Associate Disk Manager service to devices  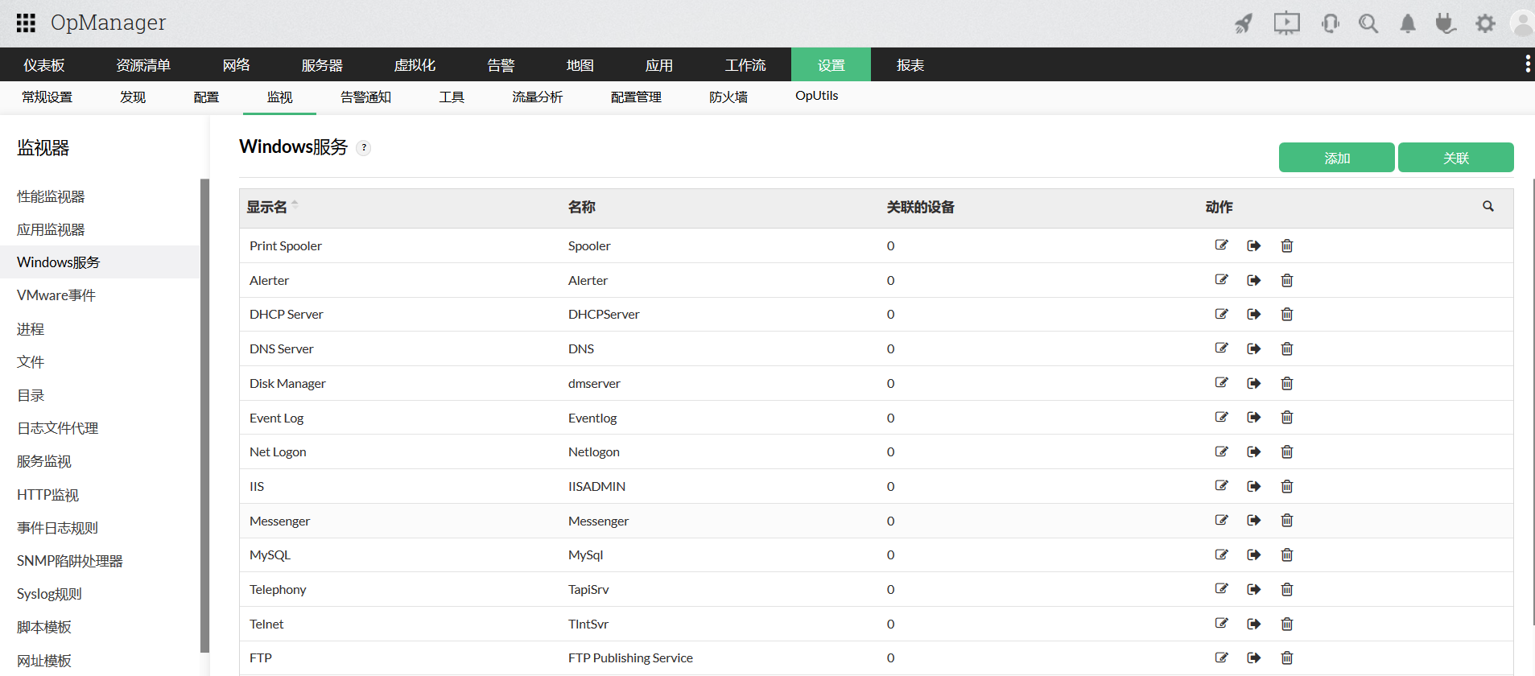point(1254,383)
